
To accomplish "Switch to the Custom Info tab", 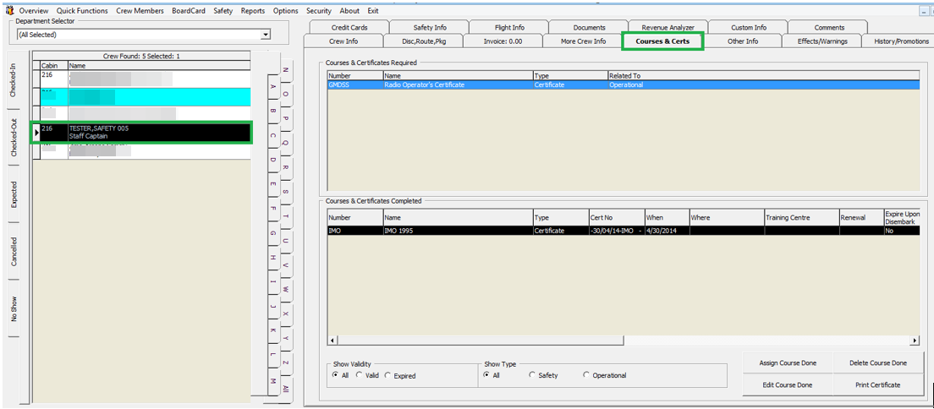I will [x=749, y=27].
